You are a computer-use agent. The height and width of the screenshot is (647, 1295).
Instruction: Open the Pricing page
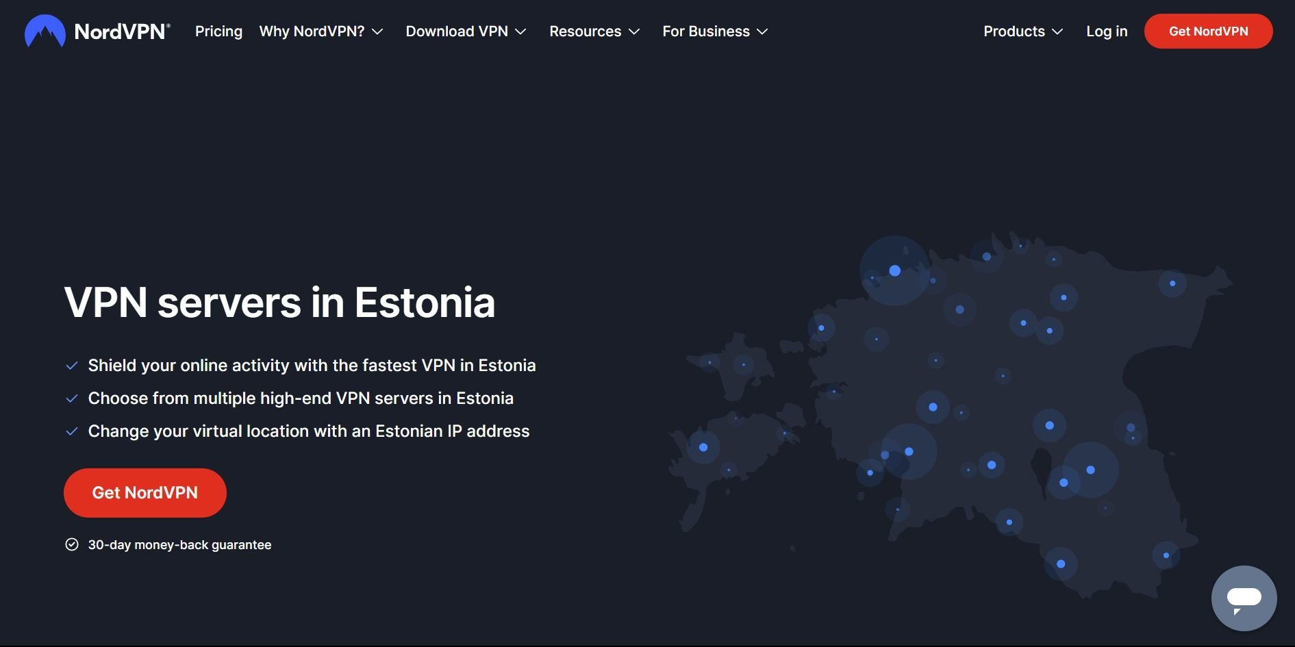point(218,31)
